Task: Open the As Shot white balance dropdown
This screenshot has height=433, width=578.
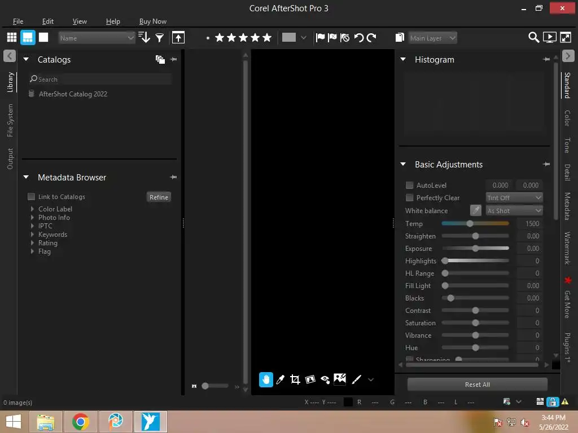Action: coord(514,211)
